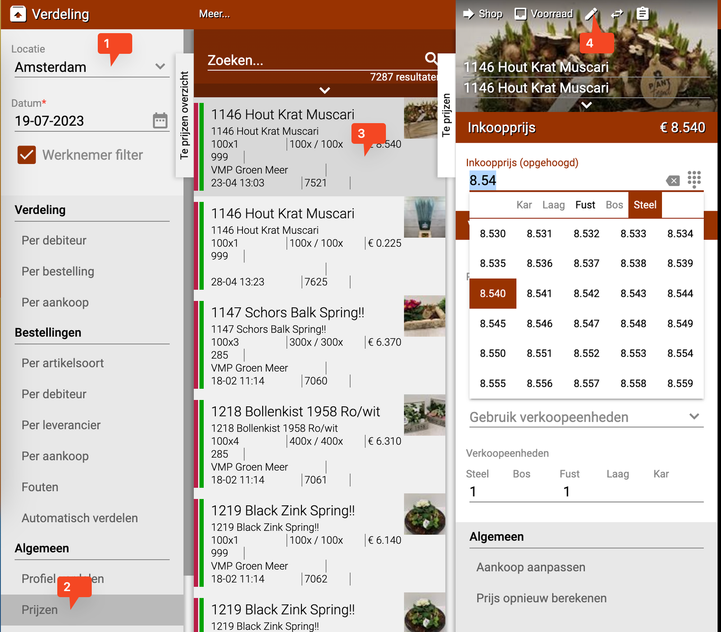Viewport: 721px width, 632px height.
Task: Open the Te prijzen vertical tab
Action: tap(446, 115)
